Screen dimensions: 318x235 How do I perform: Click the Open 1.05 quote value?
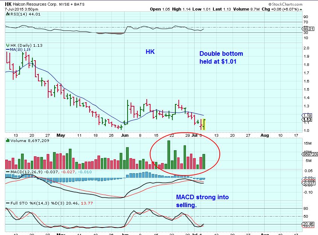click(160, 9)
